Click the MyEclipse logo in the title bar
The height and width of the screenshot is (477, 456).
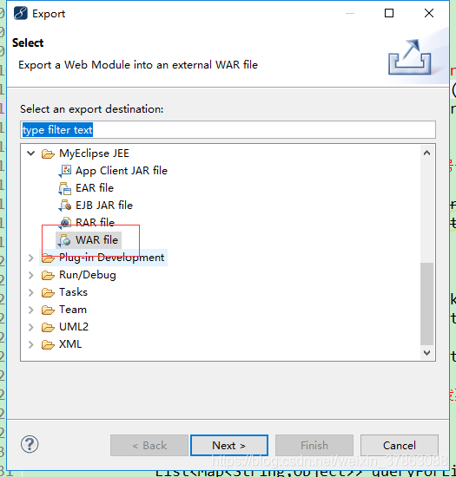(20, 14)
